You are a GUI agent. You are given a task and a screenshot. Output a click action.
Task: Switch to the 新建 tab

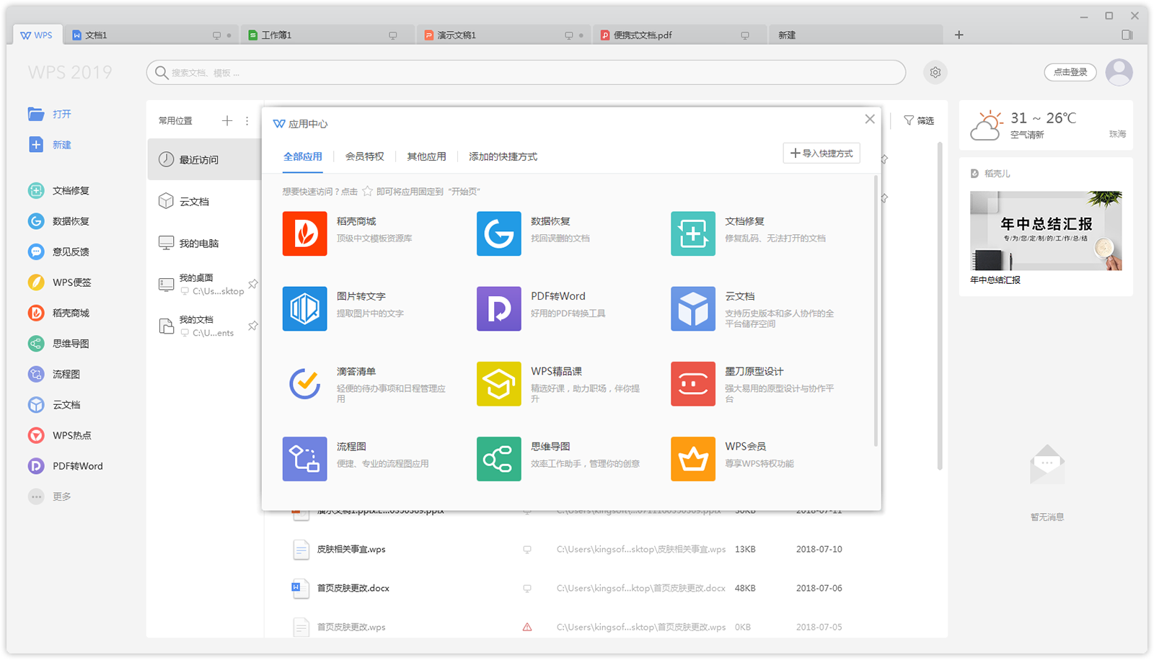tap(856, 35)
